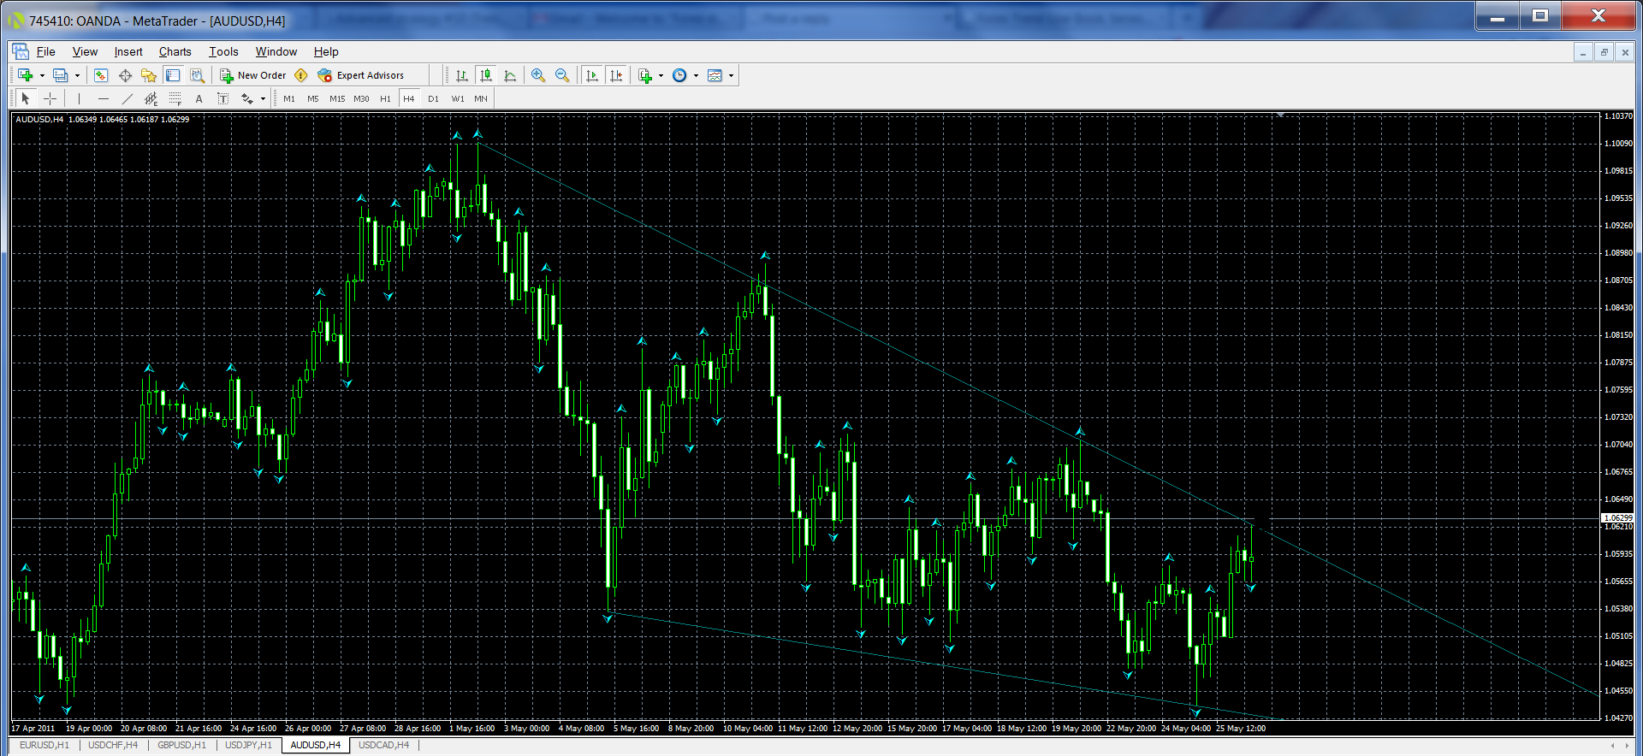This screenshot has height=756, width=1643.
Task: Open the Expert Advisors button
Action: click(x=360, y=75)
